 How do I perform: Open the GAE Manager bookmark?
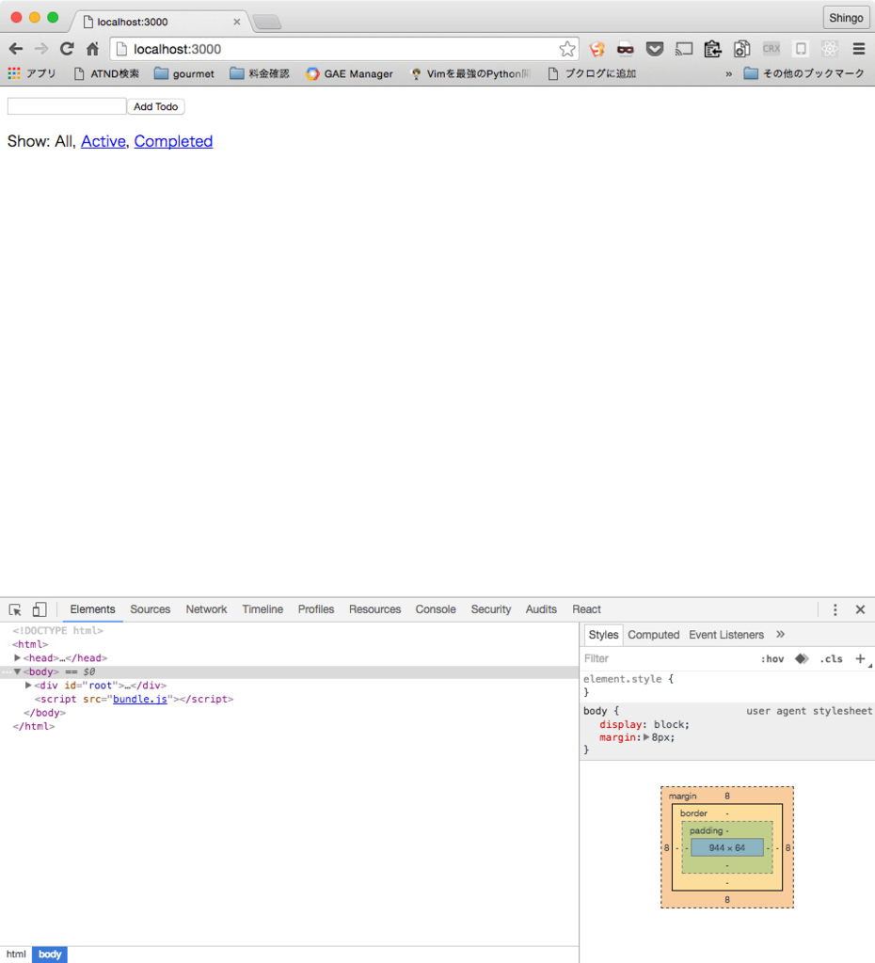click(x=349, y=73)
